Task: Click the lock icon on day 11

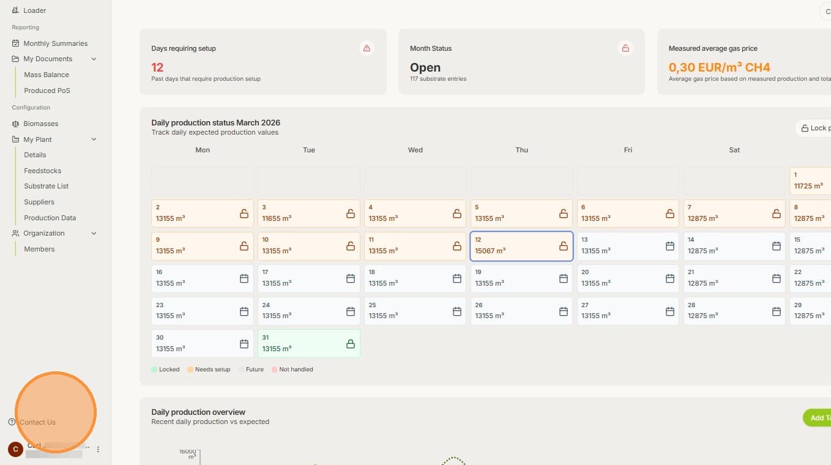Action: point(457,246)
